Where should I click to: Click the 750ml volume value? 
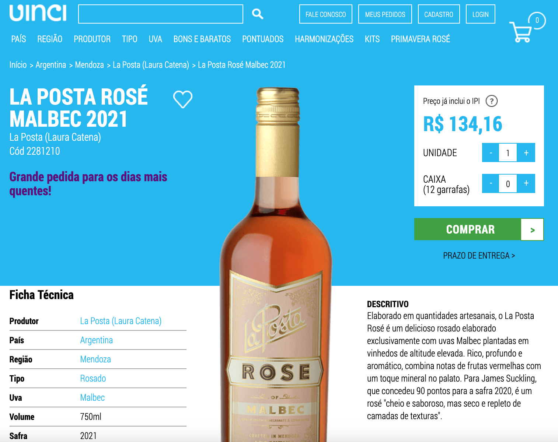tap(91, 417)
